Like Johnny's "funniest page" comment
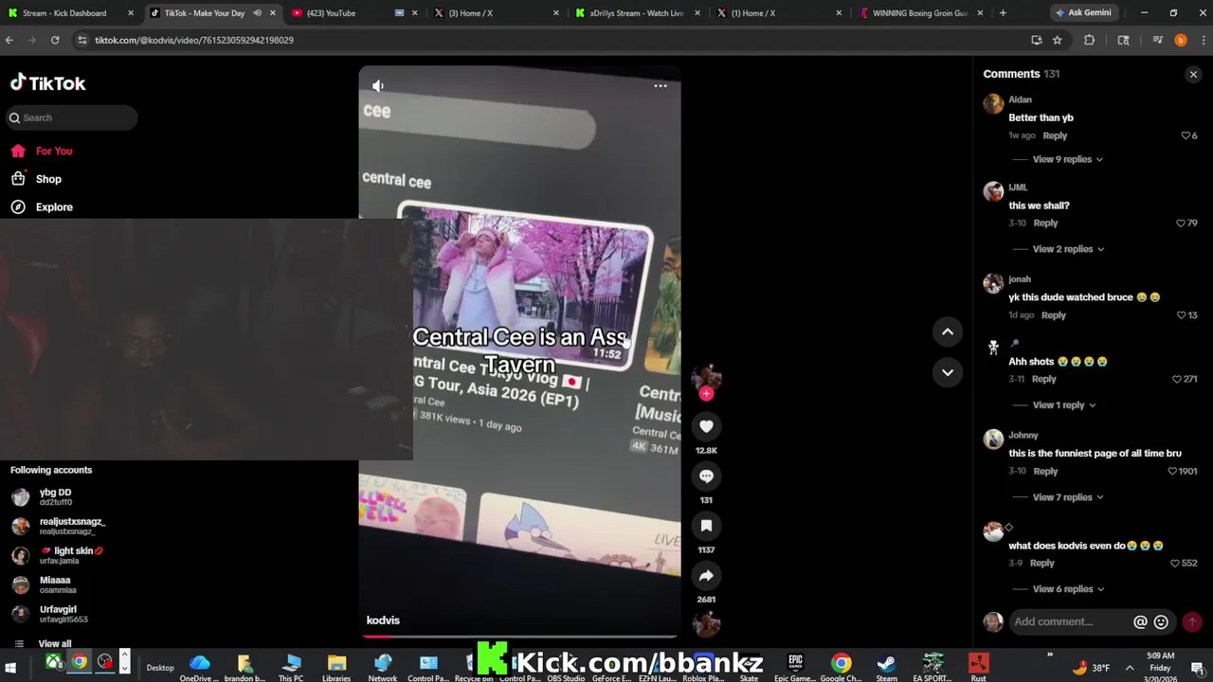 [x=1172, y=471]
